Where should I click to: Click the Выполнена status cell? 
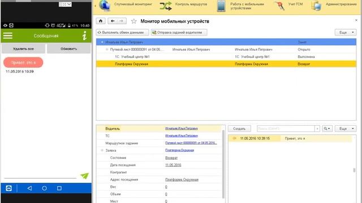coord(306,56)
